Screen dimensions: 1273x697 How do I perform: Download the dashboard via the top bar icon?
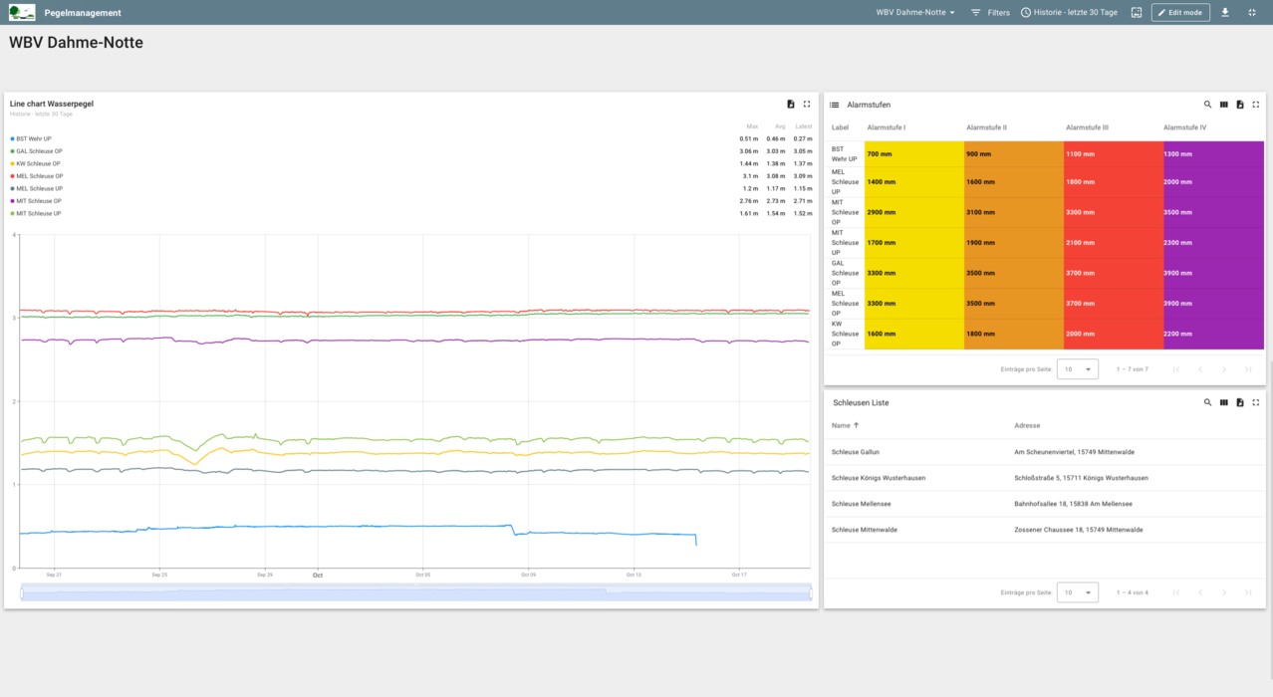(1225, 13)
